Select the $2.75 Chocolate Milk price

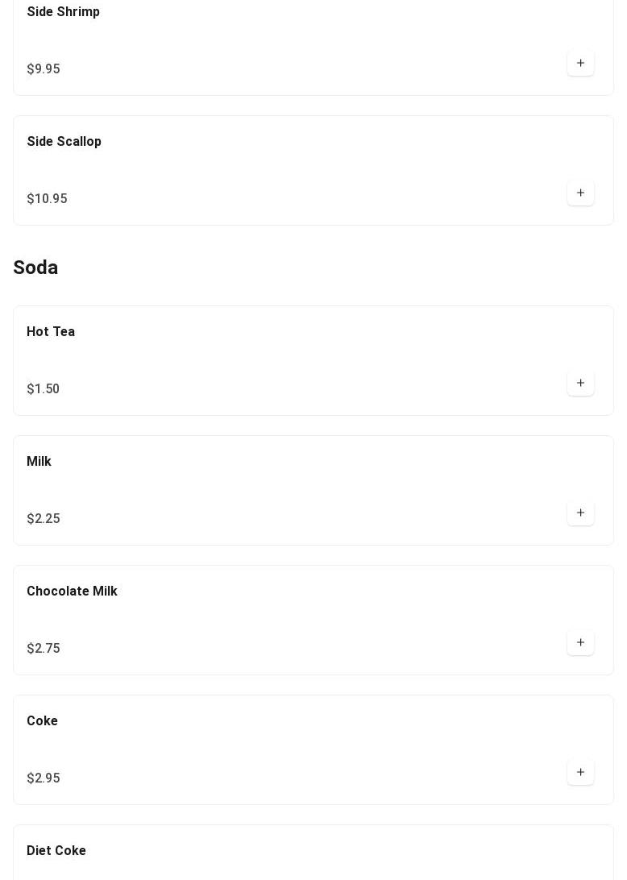point(44,649)
